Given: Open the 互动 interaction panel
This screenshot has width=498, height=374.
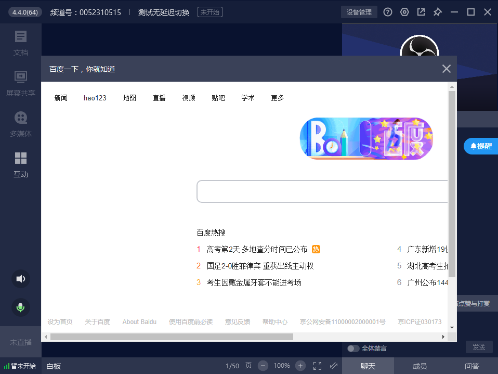Looking at the screenshot, I should 21,164.
